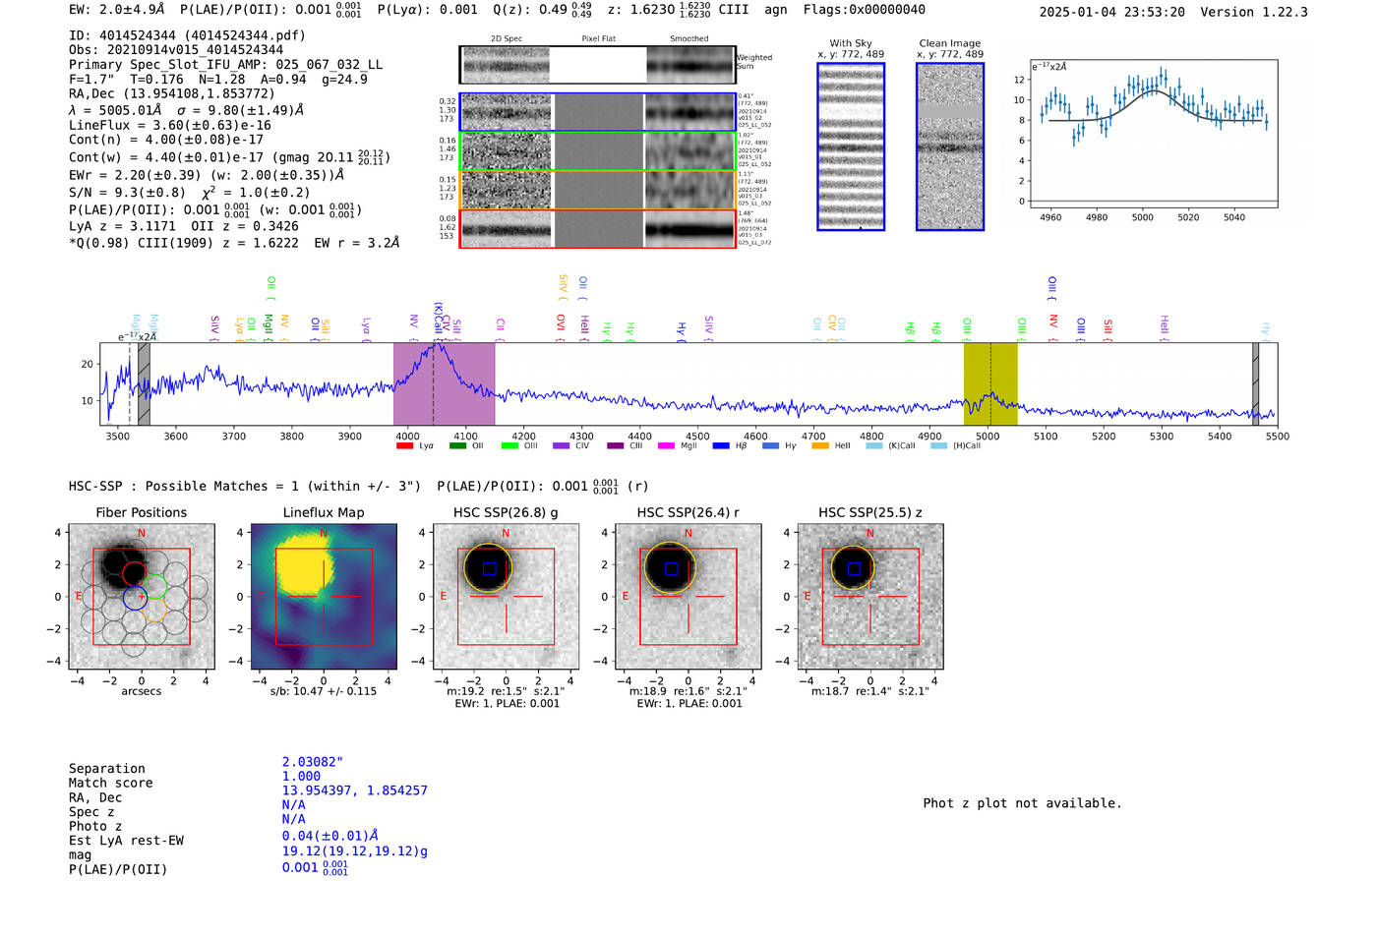1377x937 pixels.
Task: Click the purple shaded region in the spectrum
Action: pos(444,383)
